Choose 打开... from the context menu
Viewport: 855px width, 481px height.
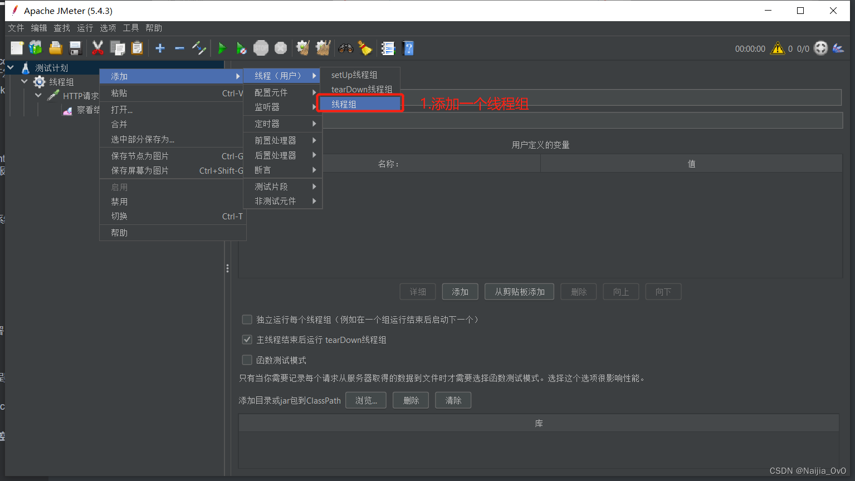(172, 110)
